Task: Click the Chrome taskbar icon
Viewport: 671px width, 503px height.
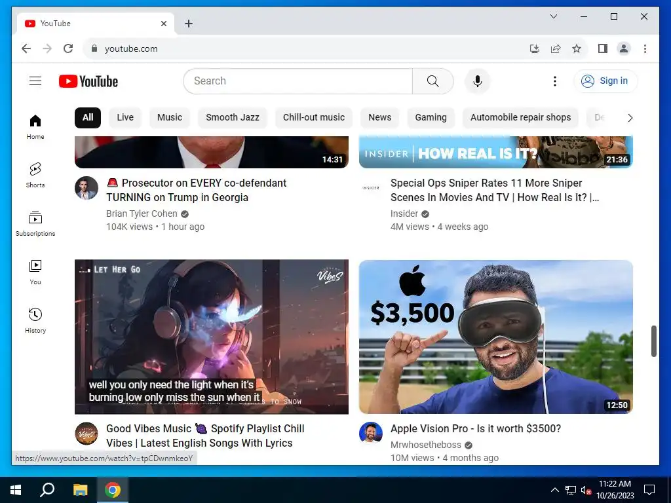Action: coord(113,490)
